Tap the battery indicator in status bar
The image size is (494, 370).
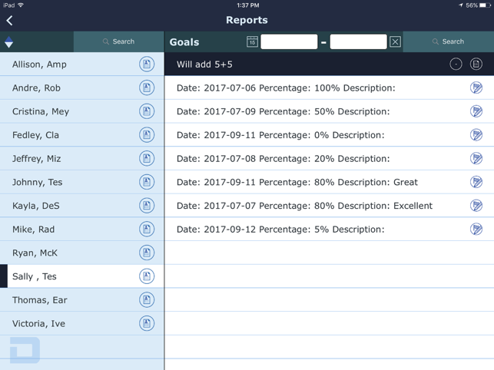tap(485, 5)
